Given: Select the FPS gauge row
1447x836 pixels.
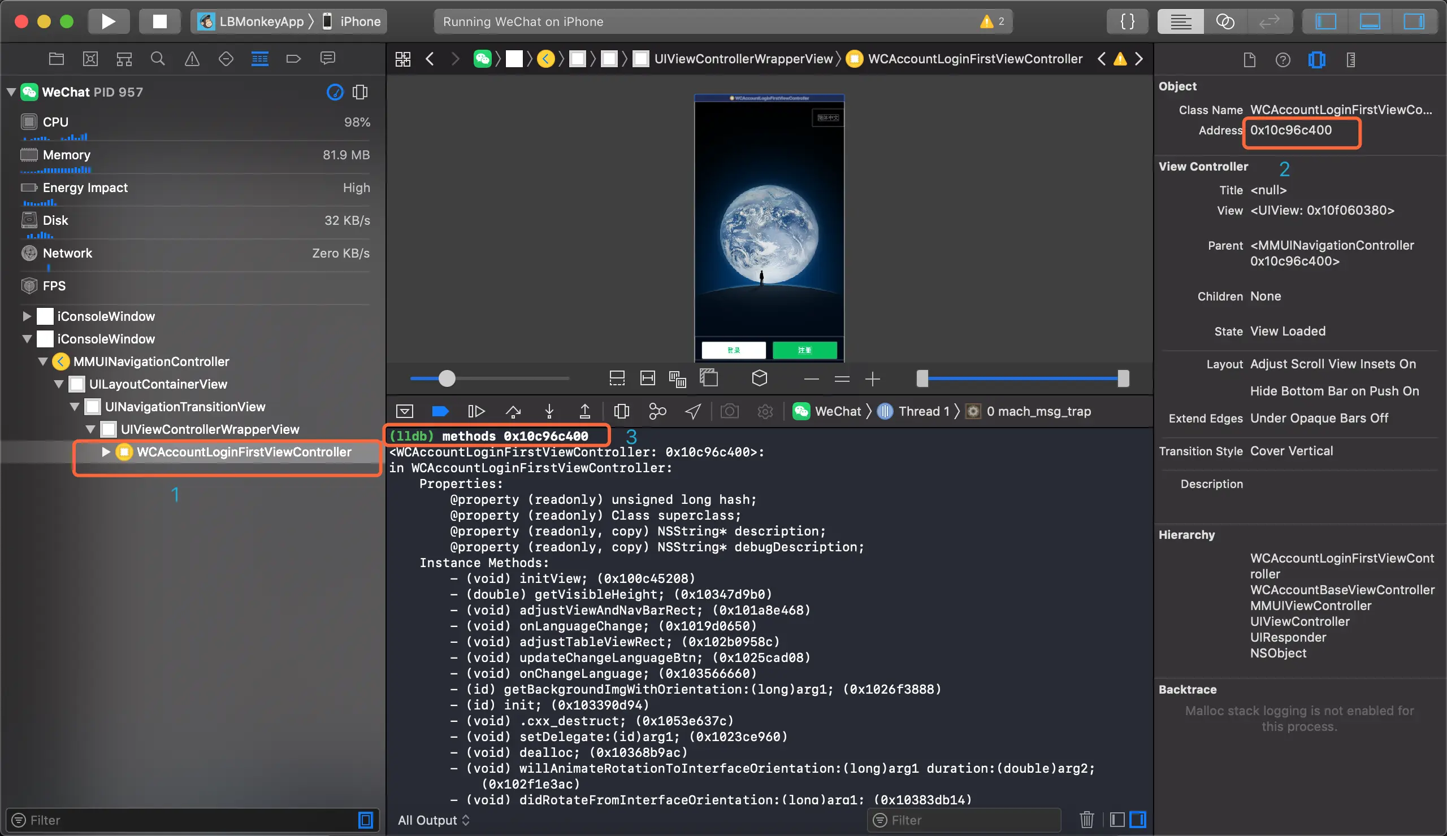Looking at the screenshot, I should click(x=195, y=286).
